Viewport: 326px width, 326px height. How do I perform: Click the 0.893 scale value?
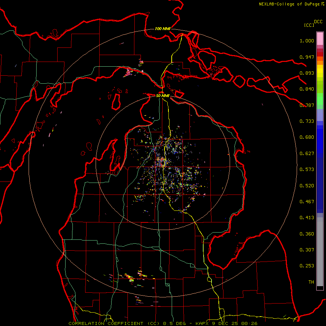coord(307,73)
